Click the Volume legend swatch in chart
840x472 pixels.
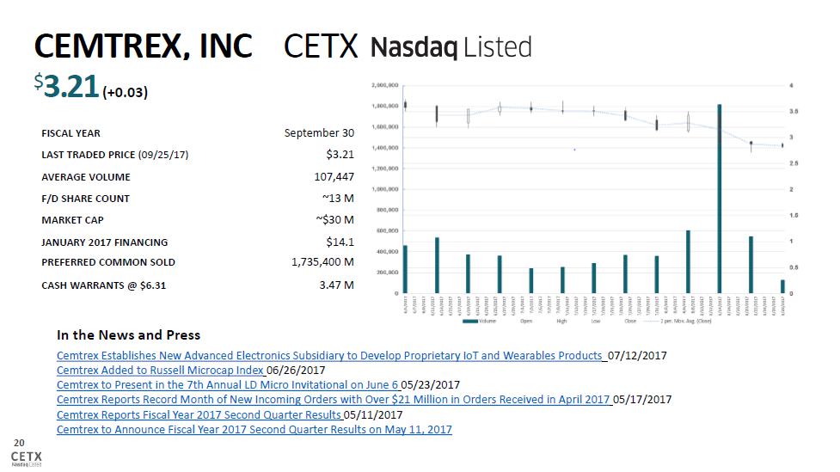click(470, 322)
